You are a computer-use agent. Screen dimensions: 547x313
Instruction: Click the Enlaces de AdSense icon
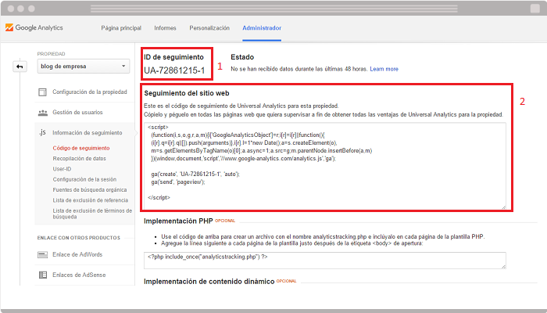44,275
